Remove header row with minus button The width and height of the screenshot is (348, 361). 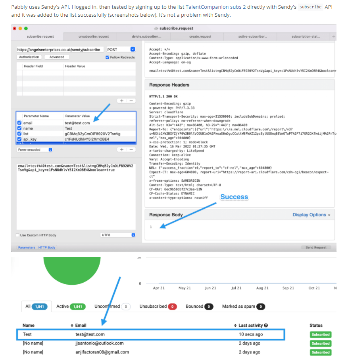pyautogui.click(x=131, y=101)
